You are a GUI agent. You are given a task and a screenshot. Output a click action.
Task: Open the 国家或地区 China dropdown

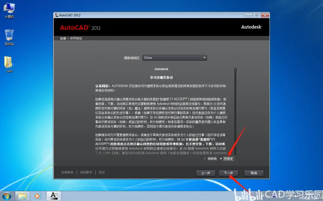[x=175, y=58]
